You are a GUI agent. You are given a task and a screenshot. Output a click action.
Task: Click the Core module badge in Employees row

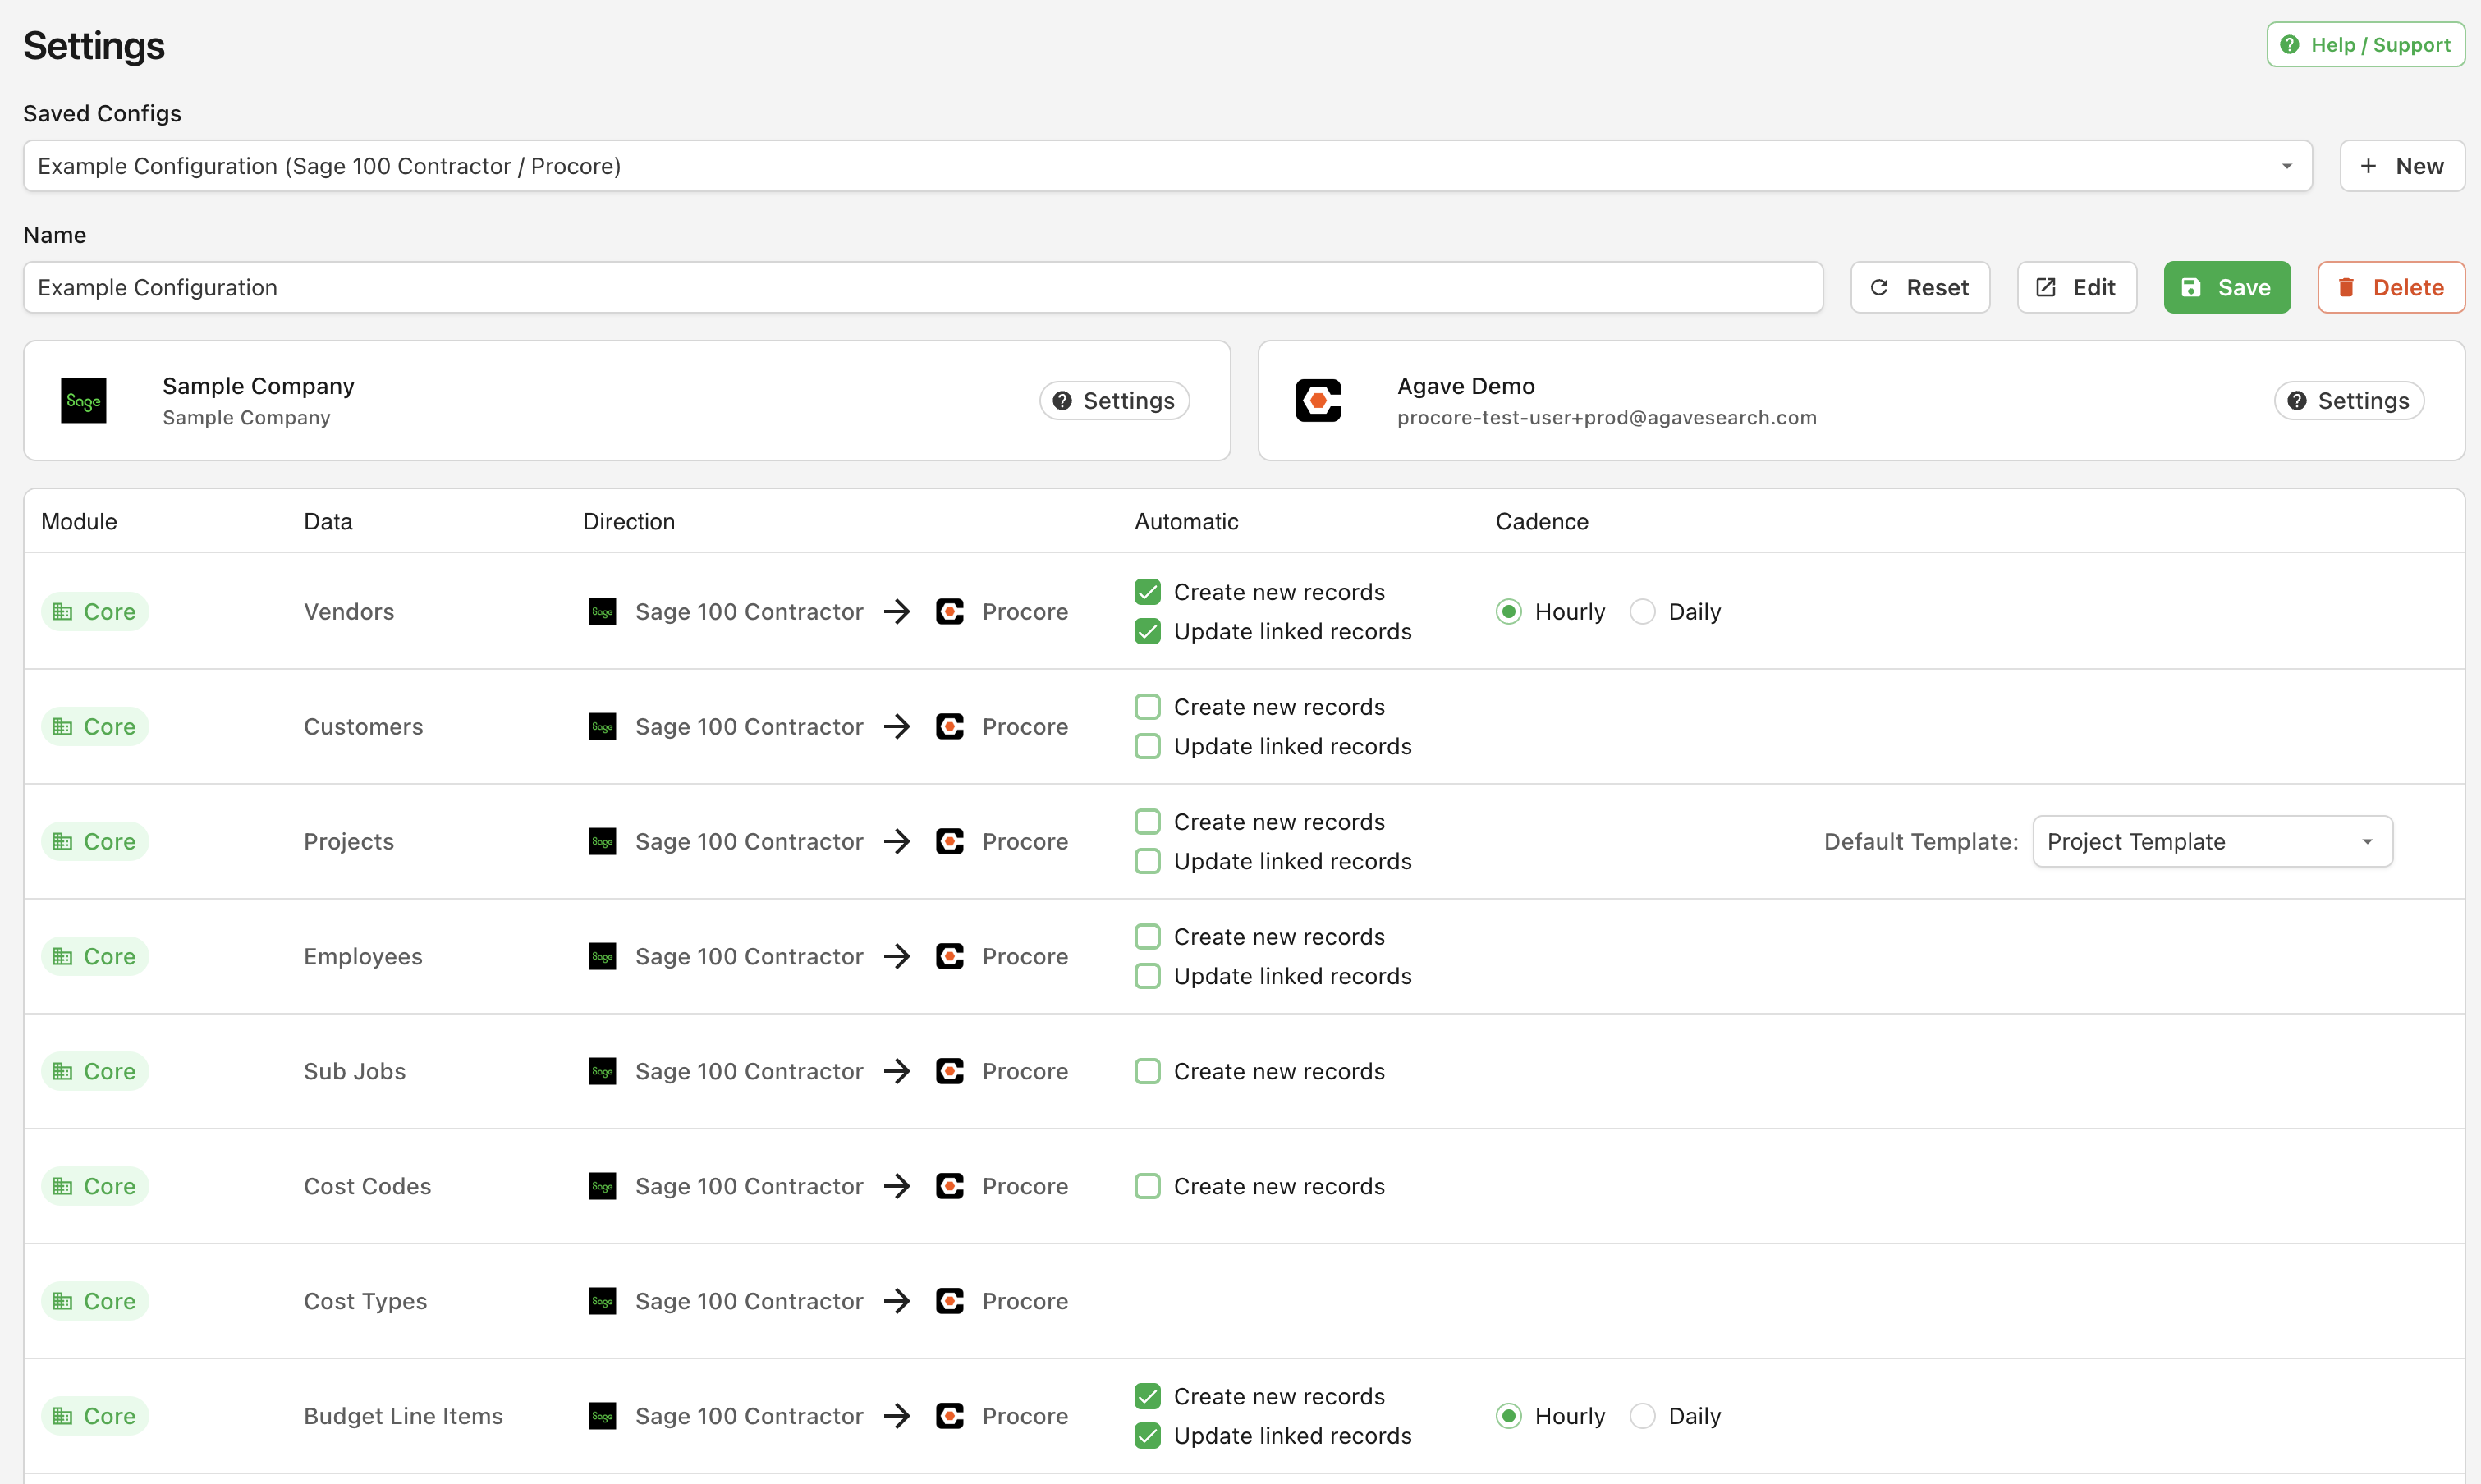[95, 956]
